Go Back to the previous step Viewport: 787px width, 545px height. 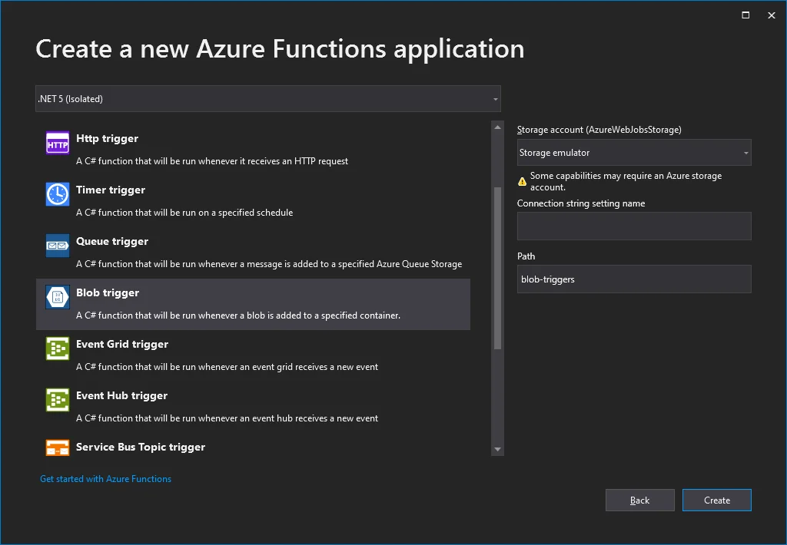click(639, 500)
